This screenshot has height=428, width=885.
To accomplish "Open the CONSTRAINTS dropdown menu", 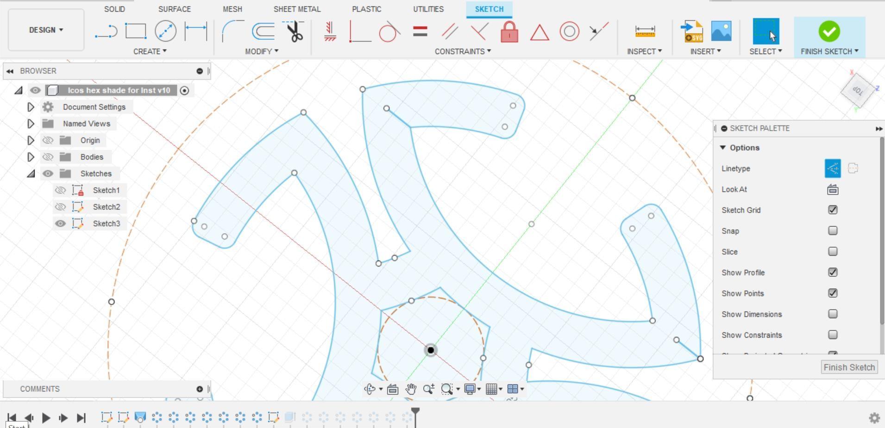I will pyautogui.click(x=463, y=51).
